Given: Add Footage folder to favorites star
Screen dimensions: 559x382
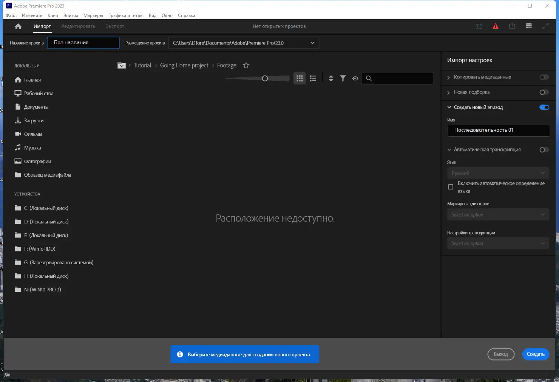Looking at the screenshot, I should (x=246, y=65).
